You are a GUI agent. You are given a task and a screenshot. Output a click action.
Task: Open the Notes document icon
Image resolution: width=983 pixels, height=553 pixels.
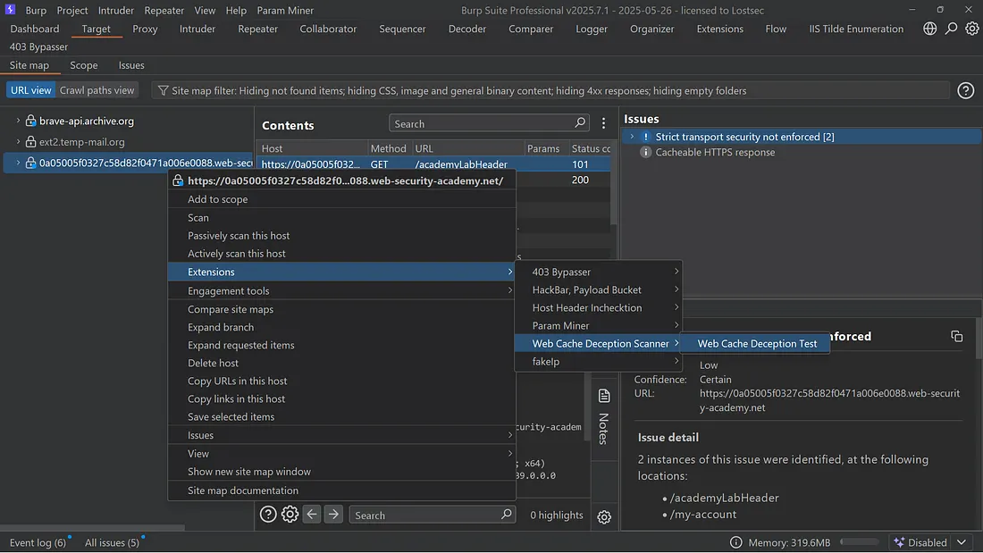[604, 396]
